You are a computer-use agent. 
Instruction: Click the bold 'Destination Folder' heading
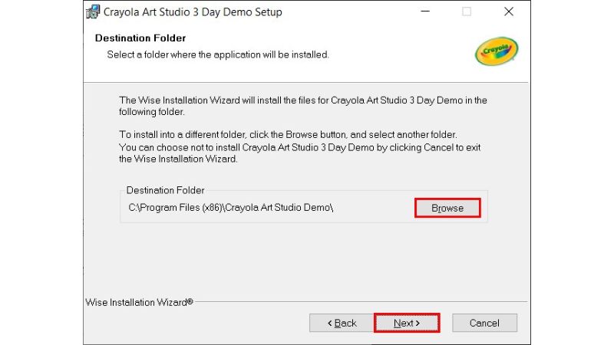140,38
